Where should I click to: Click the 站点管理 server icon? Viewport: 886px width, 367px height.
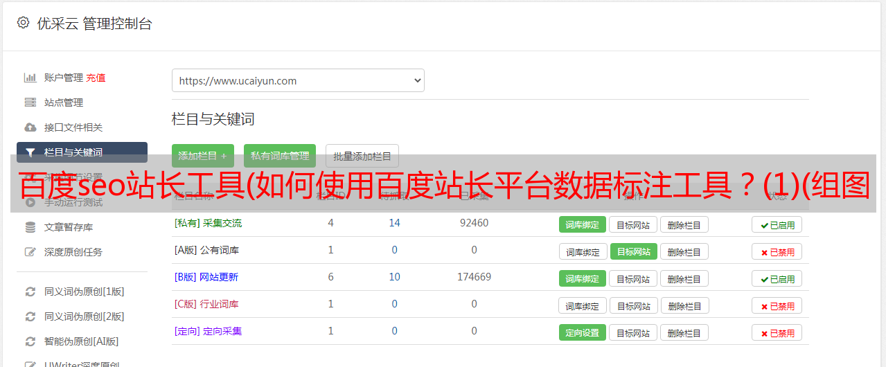click(30, 102)
